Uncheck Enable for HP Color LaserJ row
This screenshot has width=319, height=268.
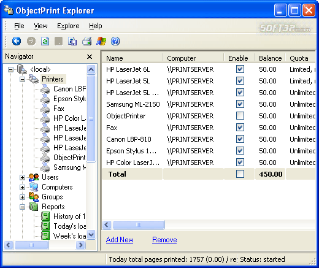tap(240, 163)
